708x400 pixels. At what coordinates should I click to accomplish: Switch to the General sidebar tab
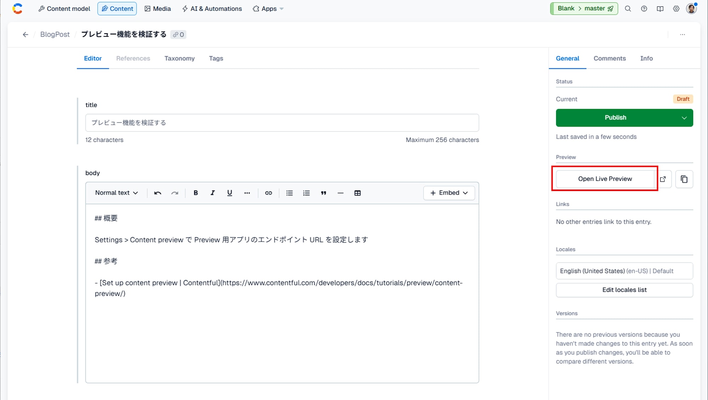point(567,58)
